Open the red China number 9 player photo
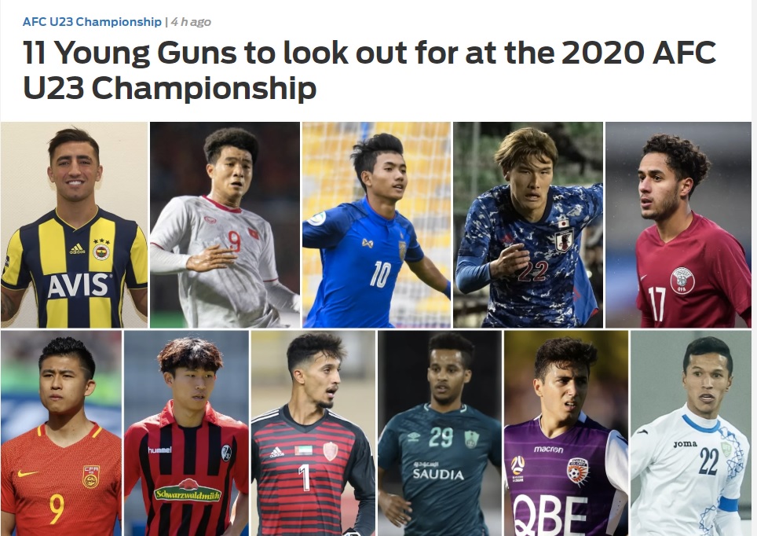Image resolution: width=757 pixels, height=536 pixels. 61,433
